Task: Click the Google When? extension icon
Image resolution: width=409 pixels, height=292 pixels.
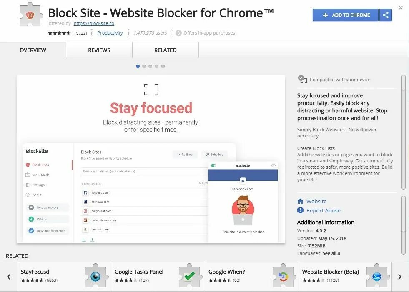Action: [x=283, y=275]
